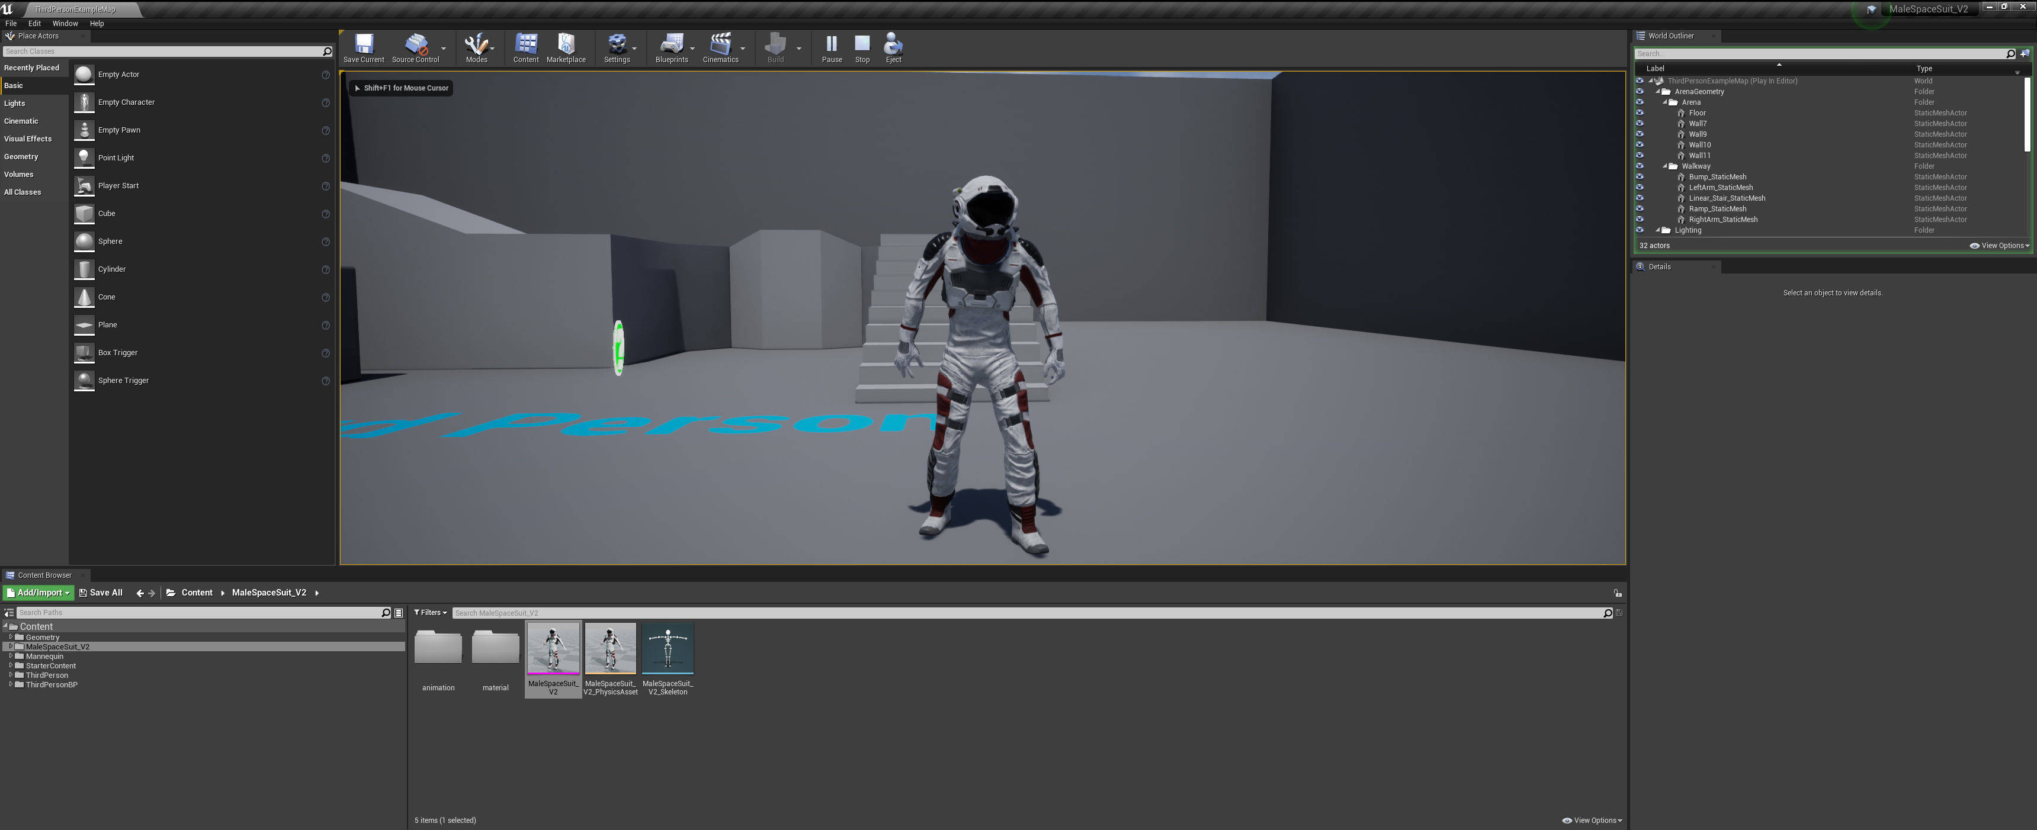Open help for Empty Actor
Viewport: 2037px width, 830px height.
(x=325, y=75)
